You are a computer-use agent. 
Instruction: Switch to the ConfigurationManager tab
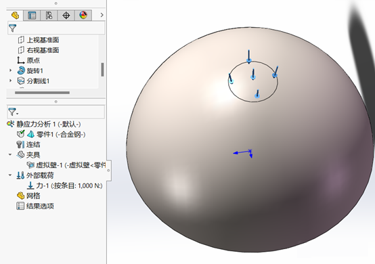[x=49, y=16]
